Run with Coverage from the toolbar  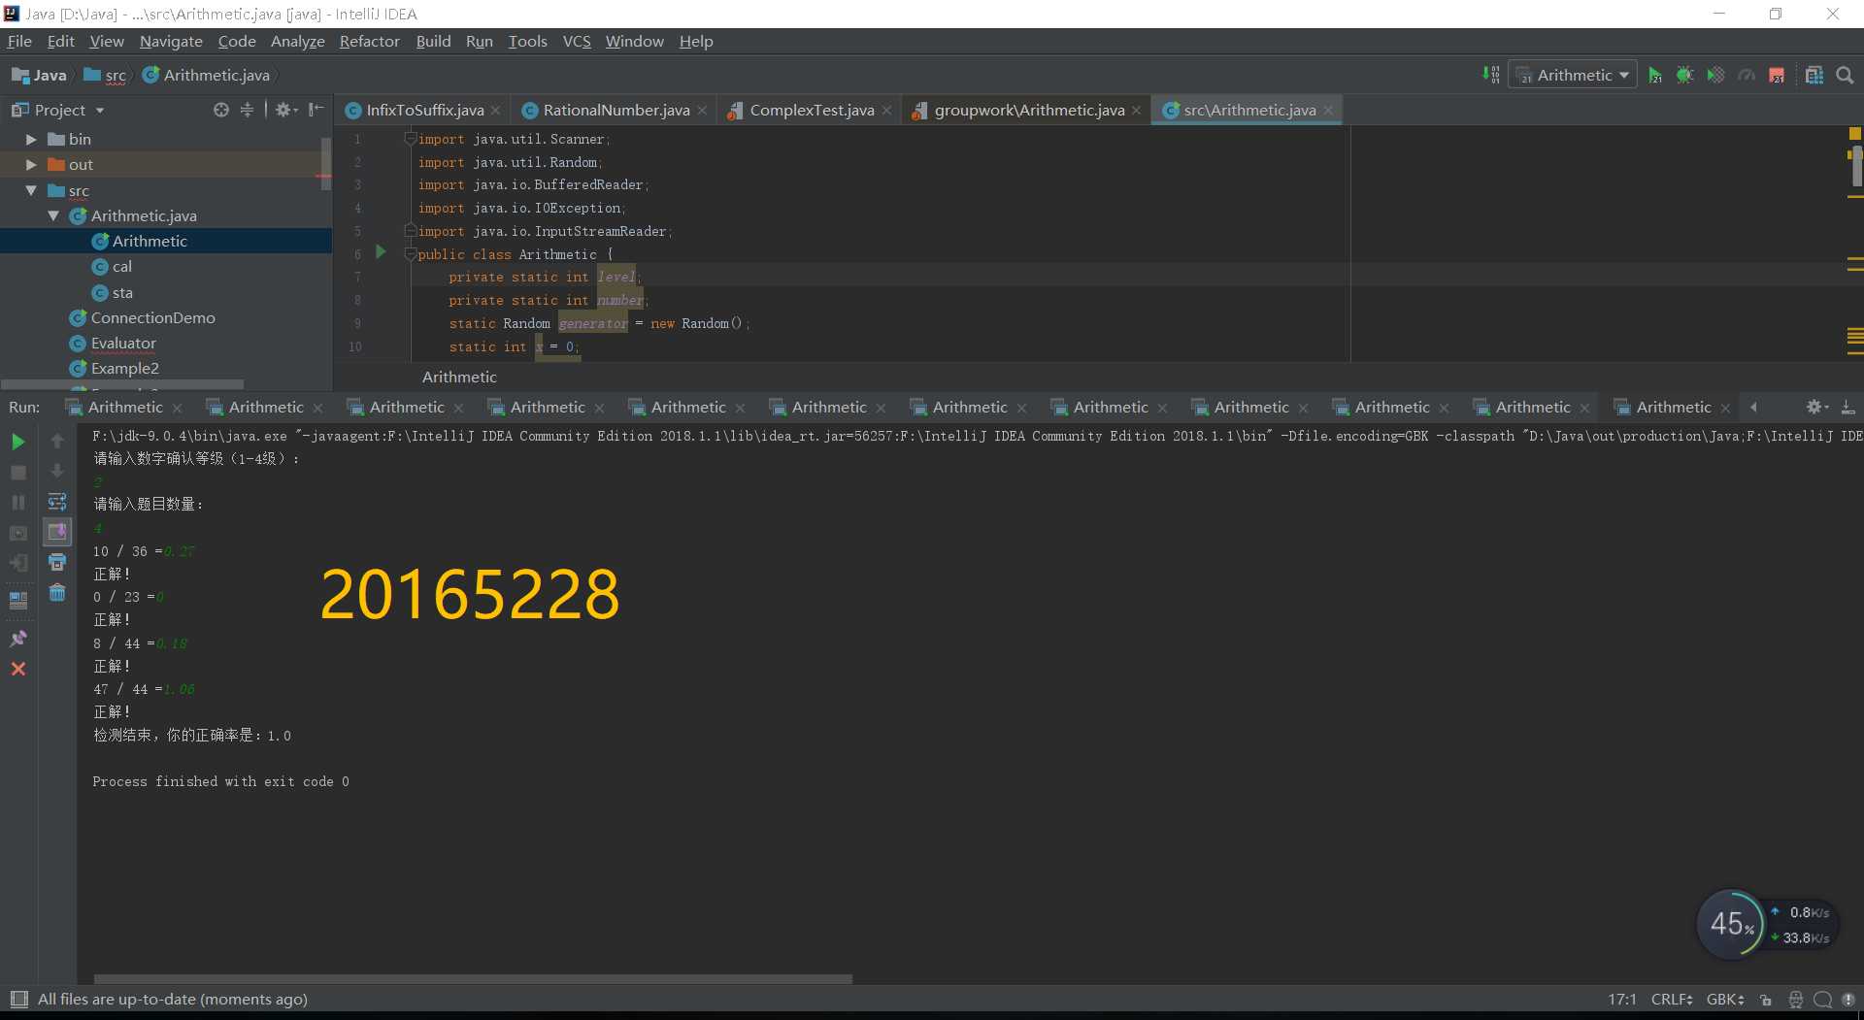1715,75
